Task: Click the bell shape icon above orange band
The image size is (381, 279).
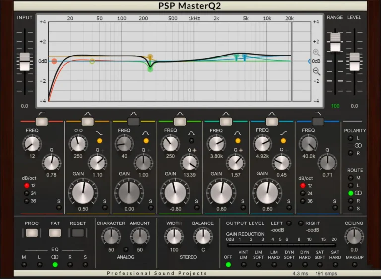Action: click(88, 113)
